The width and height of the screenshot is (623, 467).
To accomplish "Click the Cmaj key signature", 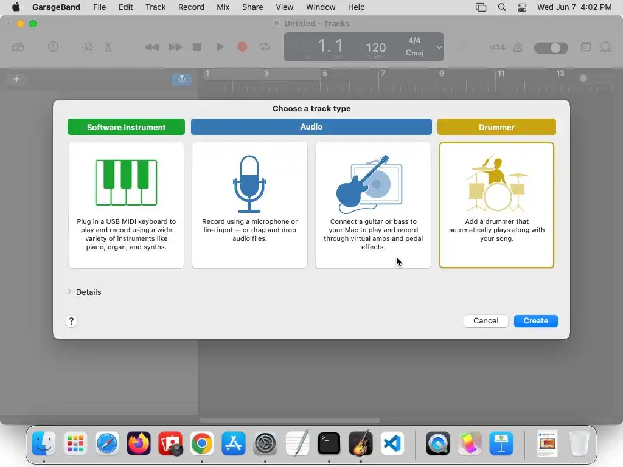I will 414,53.
